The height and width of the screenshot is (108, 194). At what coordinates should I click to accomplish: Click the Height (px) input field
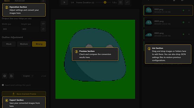(x=30, y=29)
